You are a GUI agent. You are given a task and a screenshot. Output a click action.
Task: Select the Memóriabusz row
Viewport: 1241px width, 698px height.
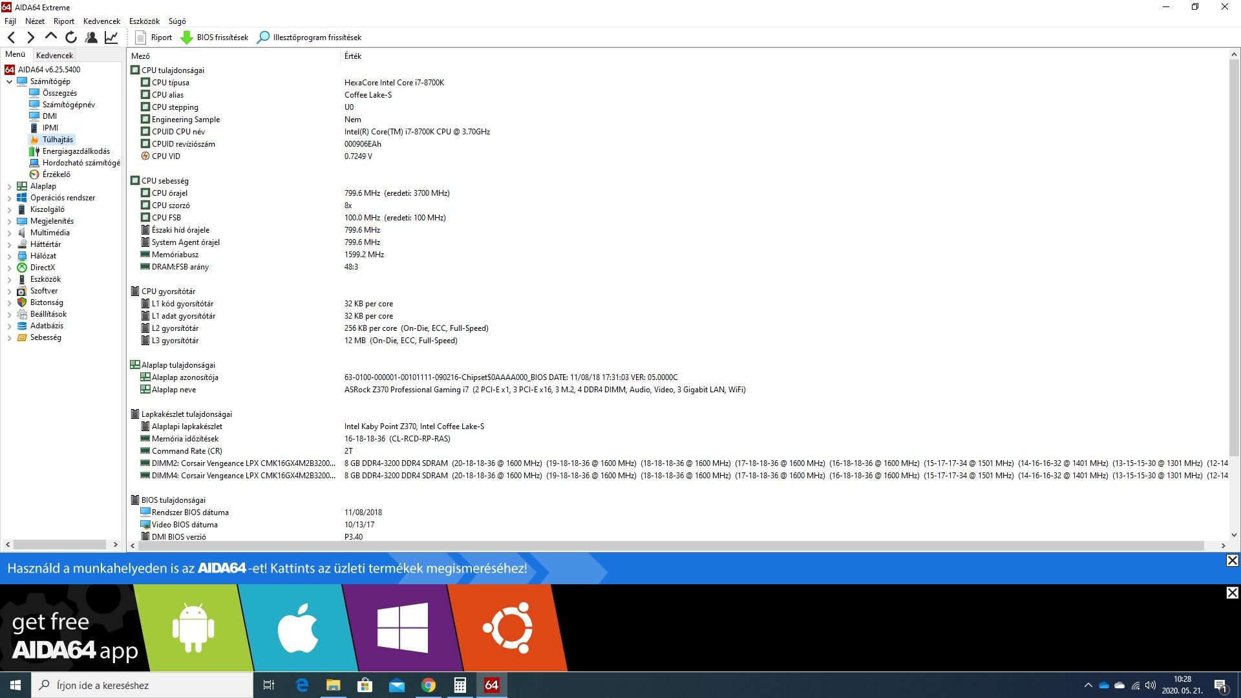pos(679,255)
